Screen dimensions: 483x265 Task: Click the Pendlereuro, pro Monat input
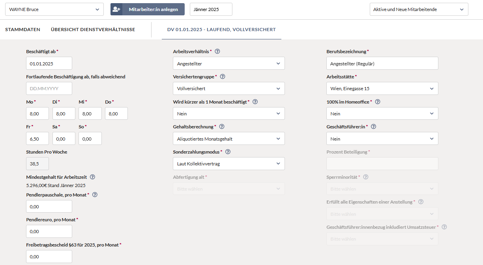click(49, 232)
